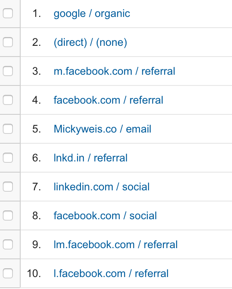Open lm.facebook.com / referral source link

(x=116, y=244)
